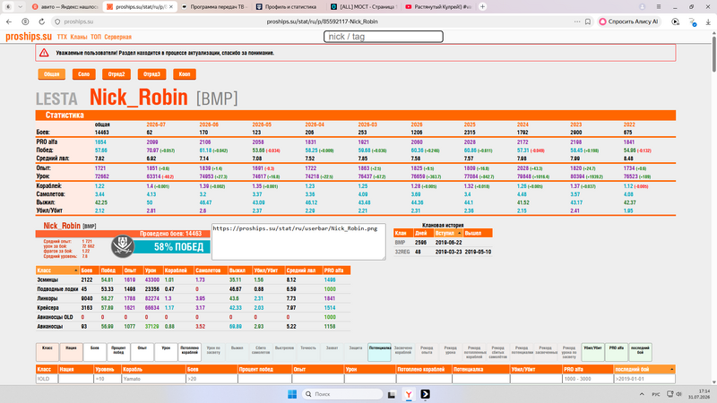Click the 1000 - 3000 PRO alfa filter
The height and width of the screenshot is (403, 717).
point(588,379)
